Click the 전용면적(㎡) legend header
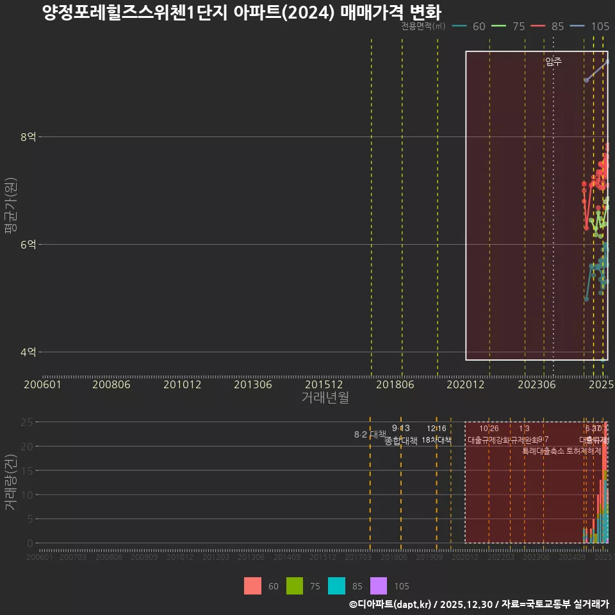This screenshot has width=615, height=615. [424, 27]
